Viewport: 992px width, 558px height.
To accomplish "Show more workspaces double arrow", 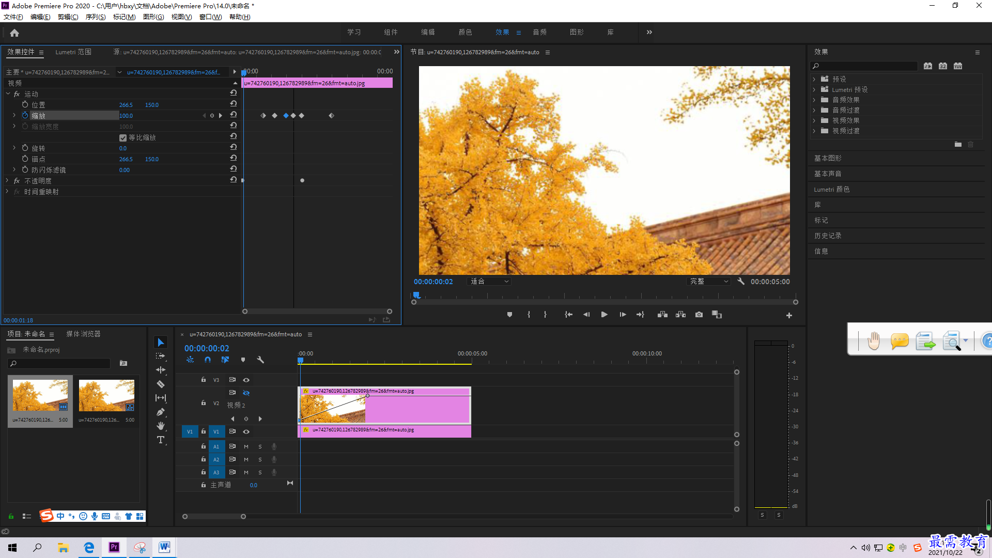I will pyautogui.click(x=649, y=32).
